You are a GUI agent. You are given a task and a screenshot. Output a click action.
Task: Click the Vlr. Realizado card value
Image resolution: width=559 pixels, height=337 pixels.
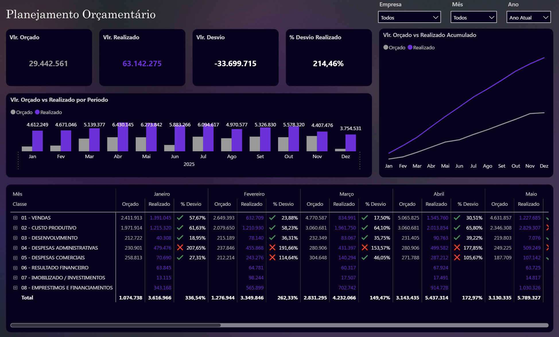pyautogui.click(x=142, y=64)
